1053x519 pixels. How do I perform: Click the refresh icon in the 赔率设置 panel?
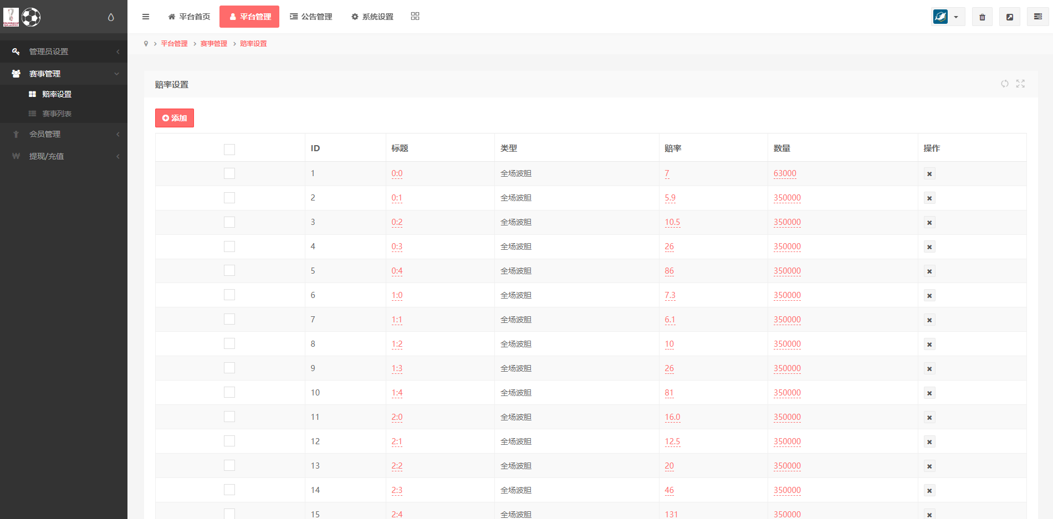(x=1005, y=84)
